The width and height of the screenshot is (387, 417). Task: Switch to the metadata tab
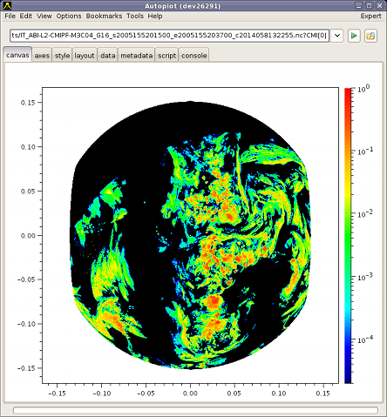136,55
